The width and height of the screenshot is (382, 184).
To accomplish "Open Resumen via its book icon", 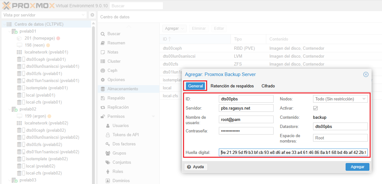I will tap(102, 43).
